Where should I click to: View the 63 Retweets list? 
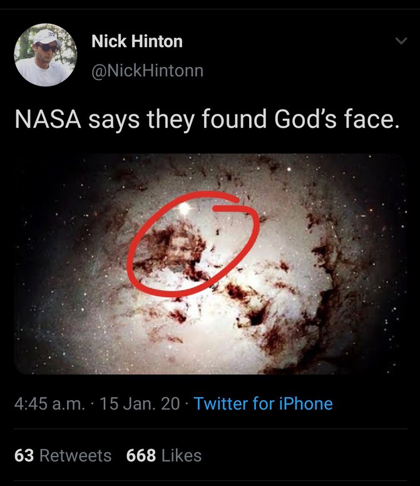coord(63,455)
